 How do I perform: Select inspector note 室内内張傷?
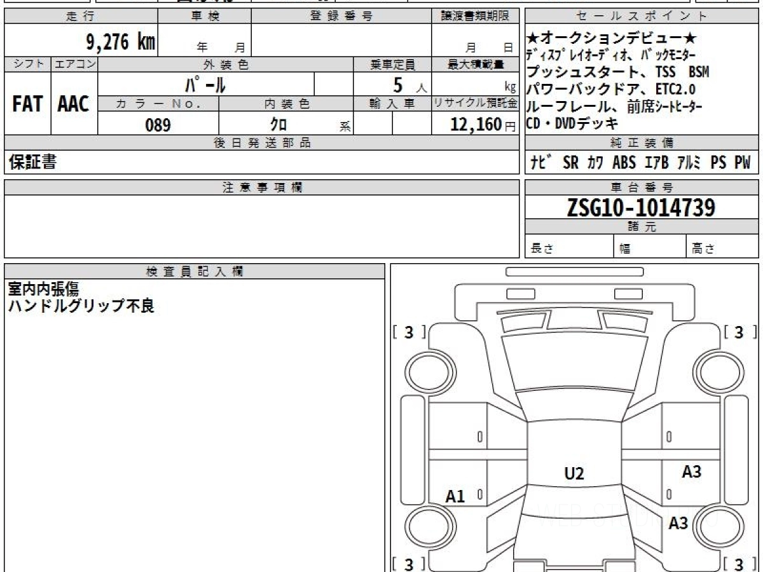tap(43, 289)
